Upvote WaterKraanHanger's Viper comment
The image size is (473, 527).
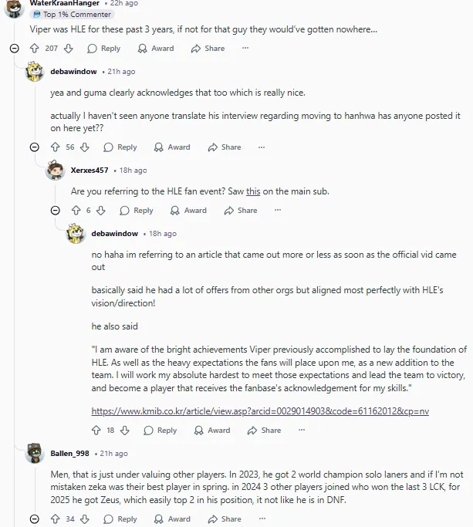pyautogui.click(x=34, y=49)
